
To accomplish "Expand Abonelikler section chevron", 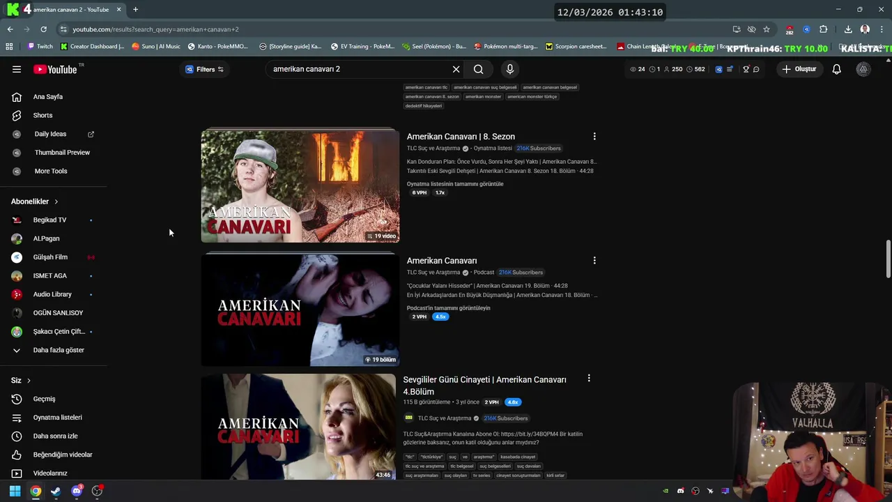I will coord(56,201).
